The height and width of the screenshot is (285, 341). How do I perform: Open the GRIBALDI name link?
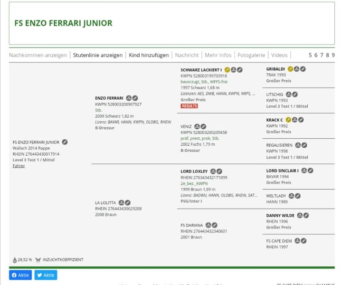click(275, 69)
